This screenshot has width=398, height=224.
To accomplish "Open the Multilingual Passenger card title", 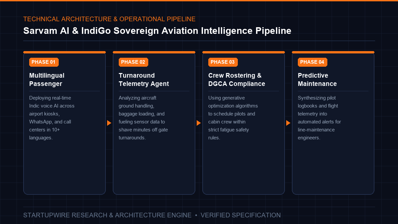I will [47, 80].
